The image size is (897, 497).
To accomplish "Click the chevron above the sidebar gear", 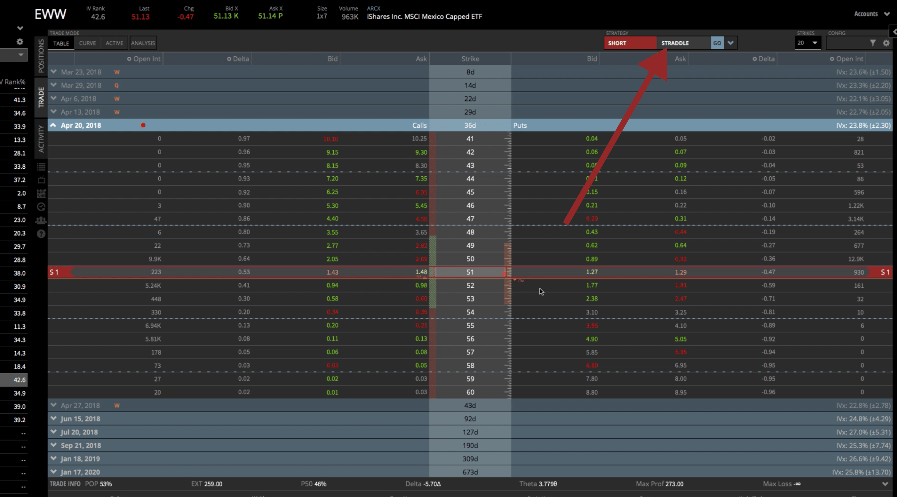I will point(20,28).
